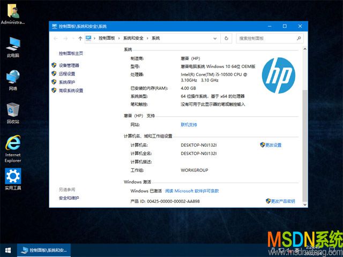Open the 实用工具 gear icon
Viewport: 343px width, 257px height.
coord(13,179)
